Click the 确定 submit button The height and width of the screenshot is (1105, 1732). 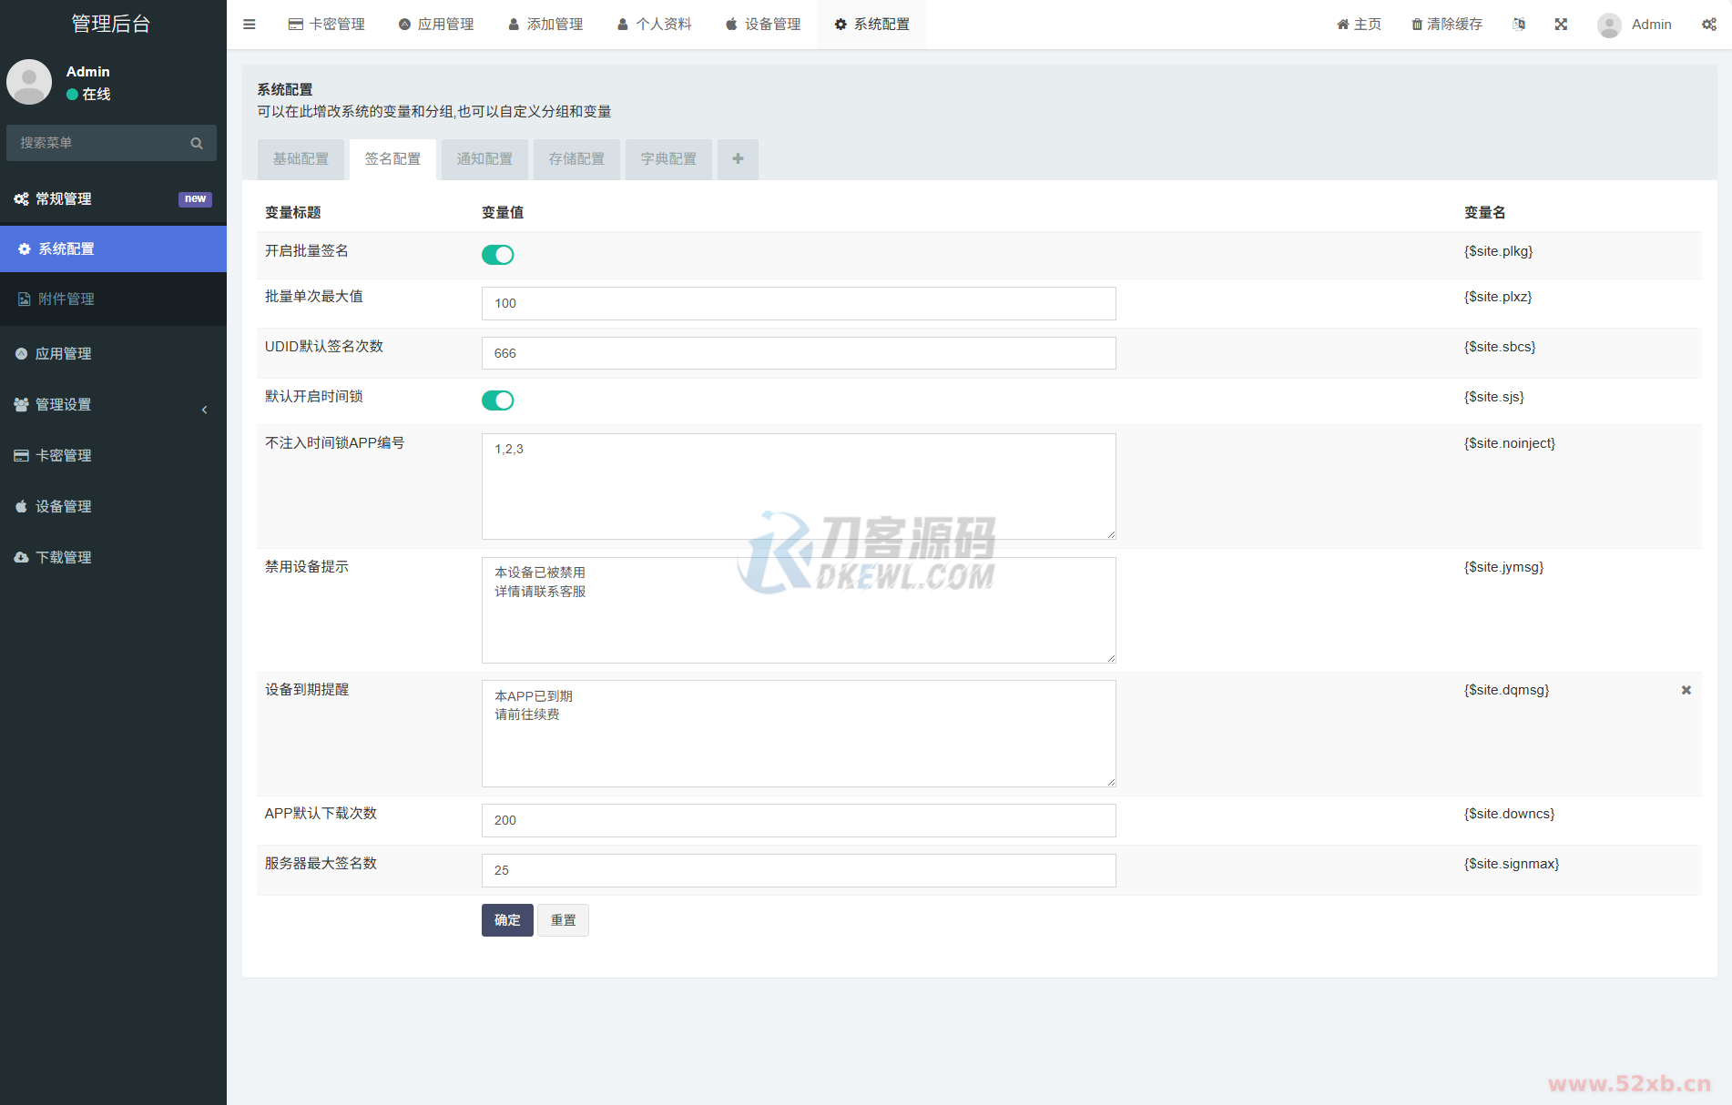pyautogui.click(x=507, y=920)
